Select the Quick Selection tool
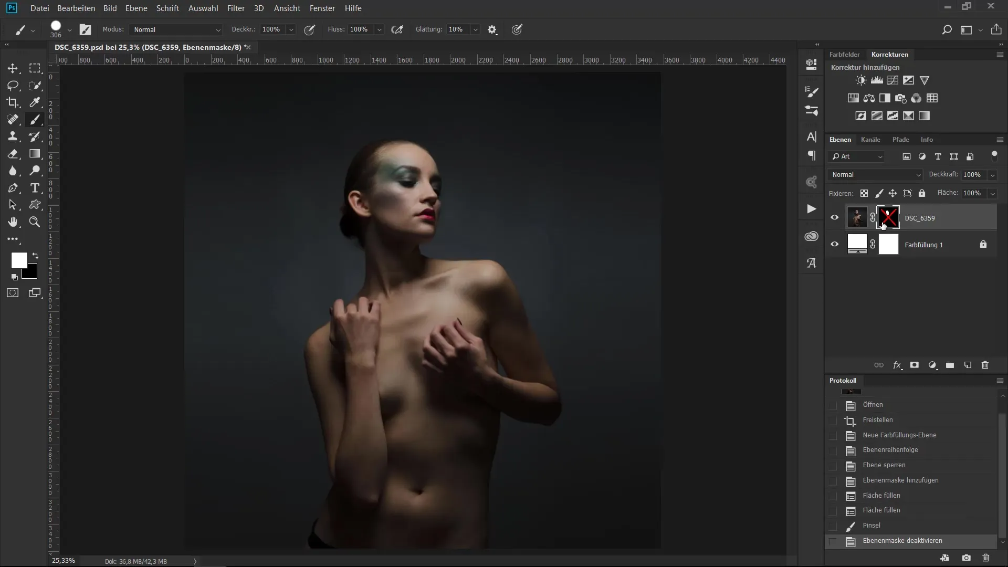Image resolution: width=1008 pixels, height=567 pixels. [35, 86]
